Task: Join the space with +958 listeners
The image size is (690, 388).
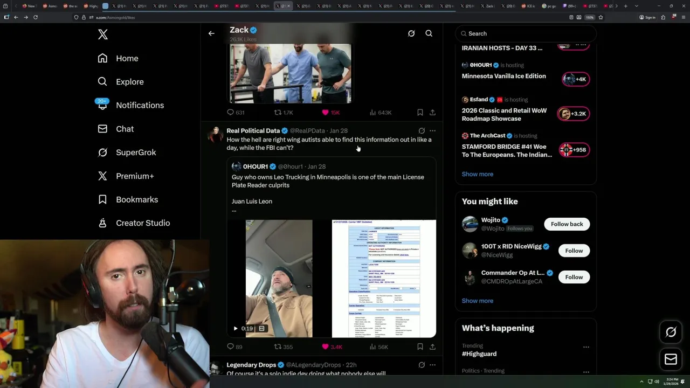Action: point(573,150)
